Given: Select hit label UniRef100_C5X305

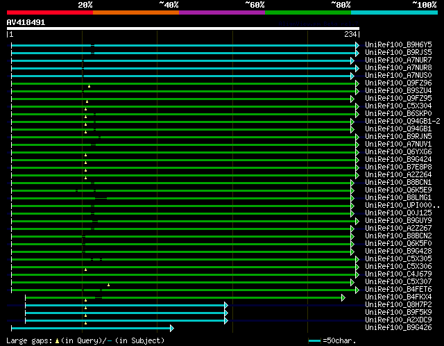Looking at the screenshot, I should [398, 259].
